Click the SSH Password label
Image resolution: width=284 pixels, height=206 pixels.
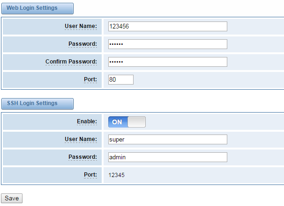coord(82,157)
